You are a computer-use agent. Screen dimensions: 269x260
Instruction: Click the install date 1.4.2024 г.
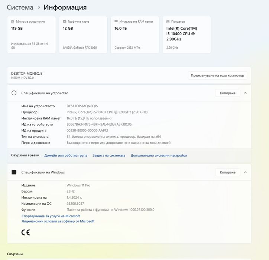[74, 198]
